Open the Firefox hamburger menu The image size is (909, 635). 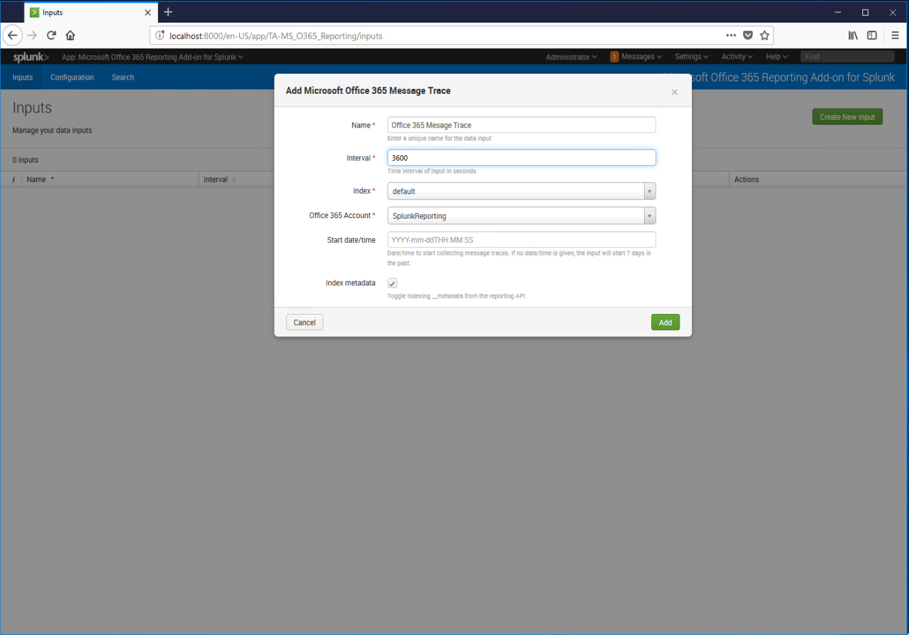click(x=895, y=35)
